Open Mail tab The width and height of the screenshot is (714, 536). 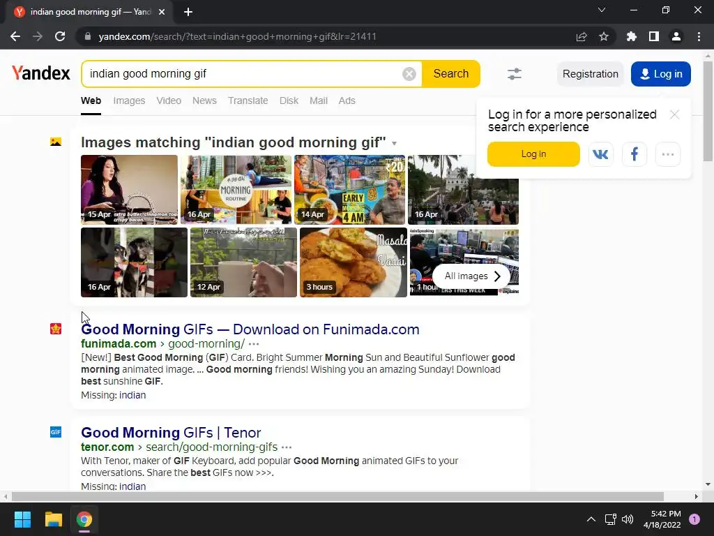(319, 100)
